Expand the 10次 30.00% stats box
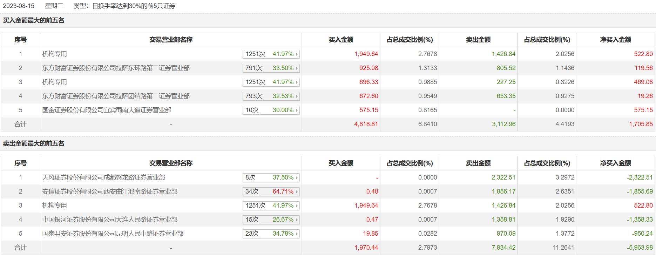The width and height of the screenshot is (656, 256). tap(271, 110)
